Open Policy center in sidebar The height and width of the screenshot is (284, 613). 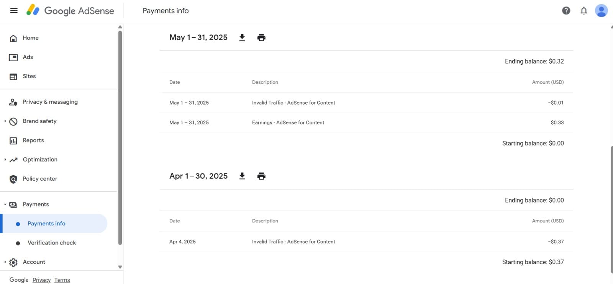point(40,179)
